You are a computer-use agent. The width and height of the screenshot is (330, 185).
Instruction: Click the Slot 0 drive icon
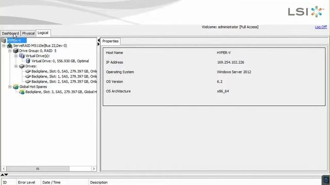(x=28, y=71)
